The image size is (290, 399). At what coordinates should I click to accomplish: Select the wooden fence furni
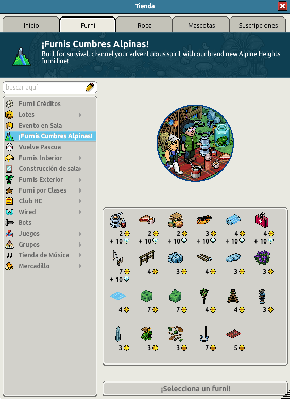147,258
